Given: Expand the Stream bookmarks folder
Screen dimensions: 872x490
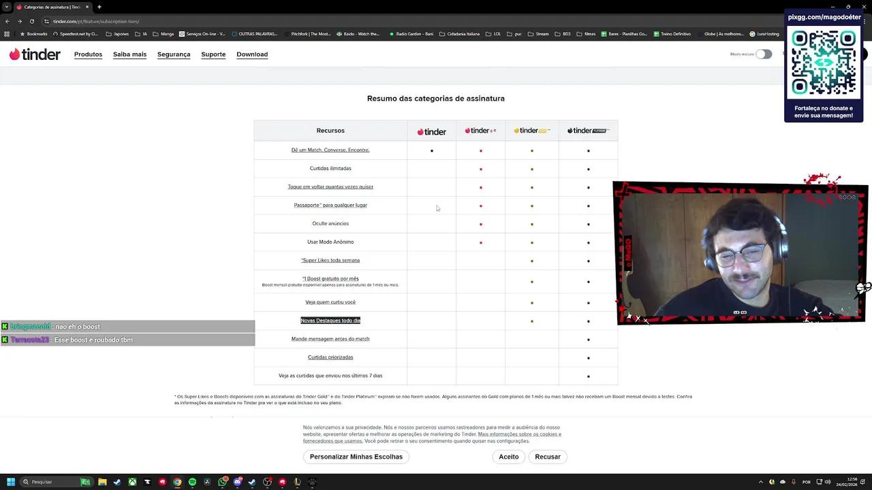Looking at the screenshot, I should (x=542, y=34).
